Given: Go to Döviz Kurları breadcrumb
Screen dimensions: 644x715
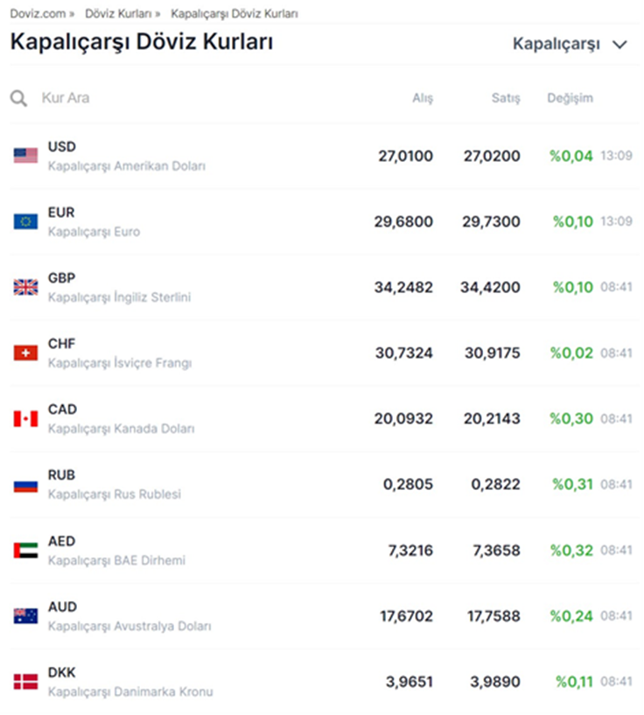Looking at the screenshot, I should click(x=118, y=14).
